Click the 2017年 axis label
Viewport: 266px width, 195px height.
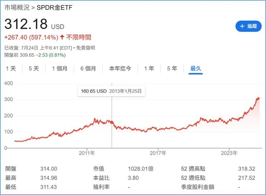click(x=158, y=153)
